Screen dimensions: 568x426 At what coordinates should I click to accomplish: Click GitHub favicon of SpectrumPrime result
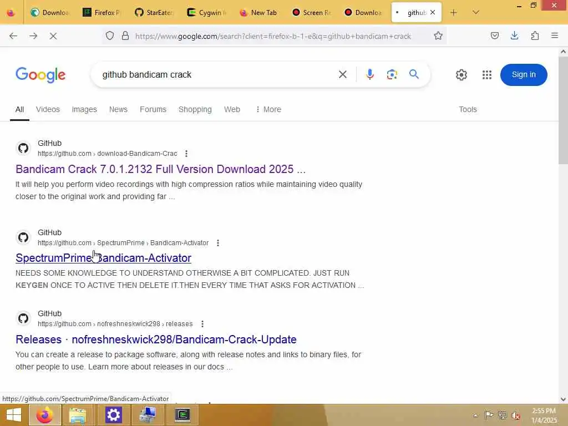coord(23,237)
